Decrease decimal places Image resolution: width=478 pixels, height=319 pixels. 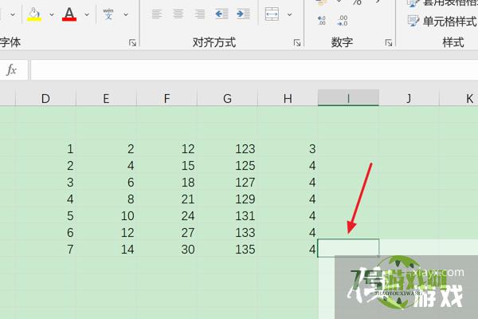[343, 21]
